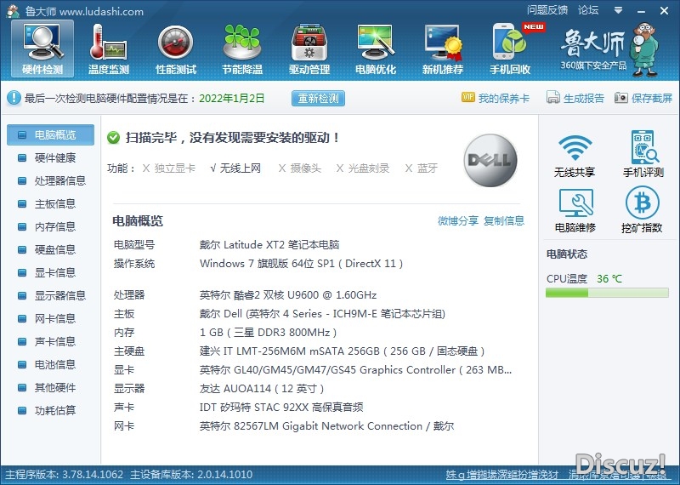Click the CPU temperature progress bar
The image size is (680, 485).
[x=607, y=293]
